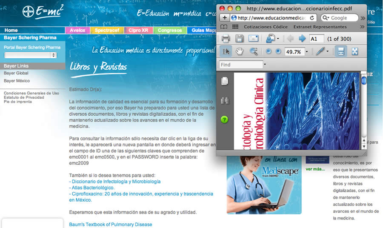Open the pen tool dropdown arrow
The width and height of the screenshot is (383, 228).
[x=328, y=51]
